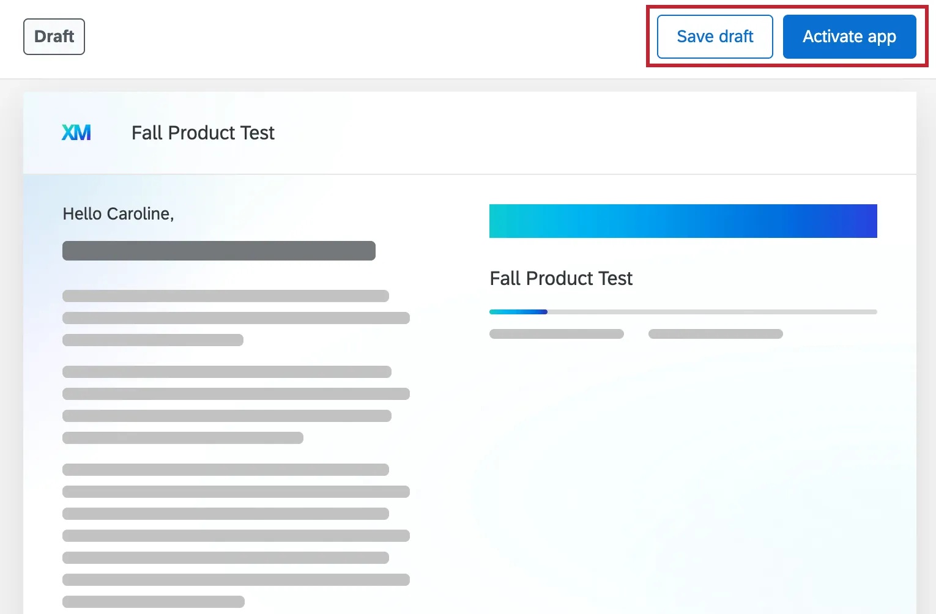The height and width of the screenshot is (614, 936).
Task: Click the final placeholder line at the page bottom
Action: point(153,602)
